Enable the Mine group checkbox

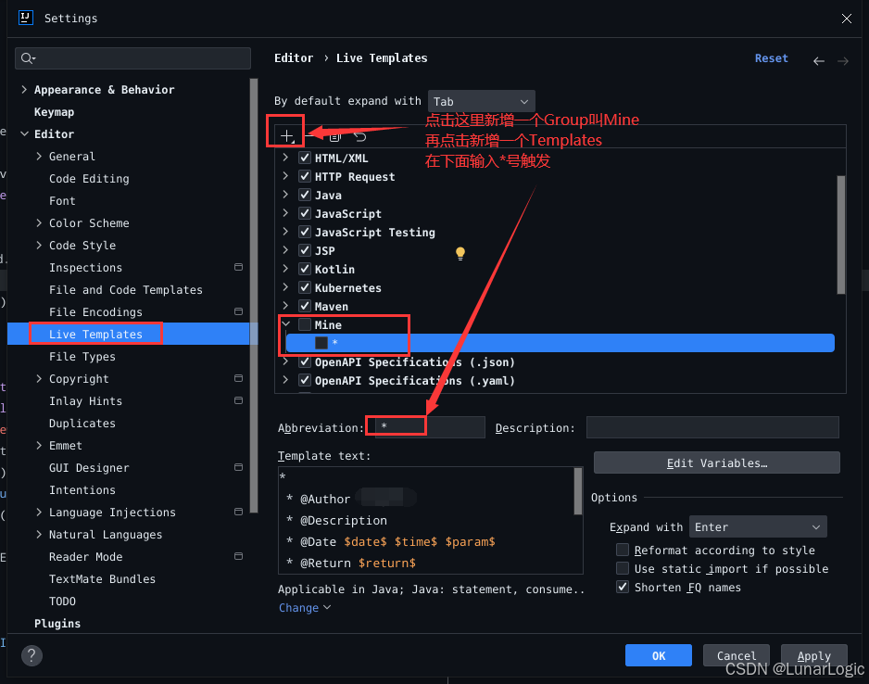click(x=304, y=324)
